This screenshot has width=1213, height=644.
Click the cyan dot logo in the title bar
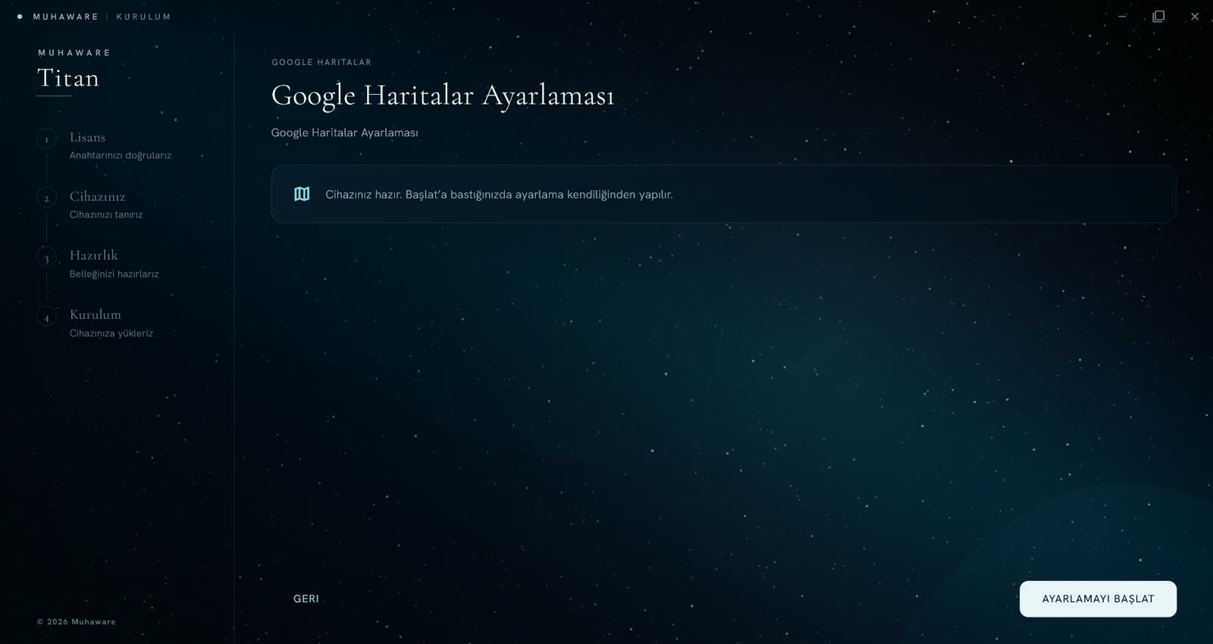click(20, 17)
